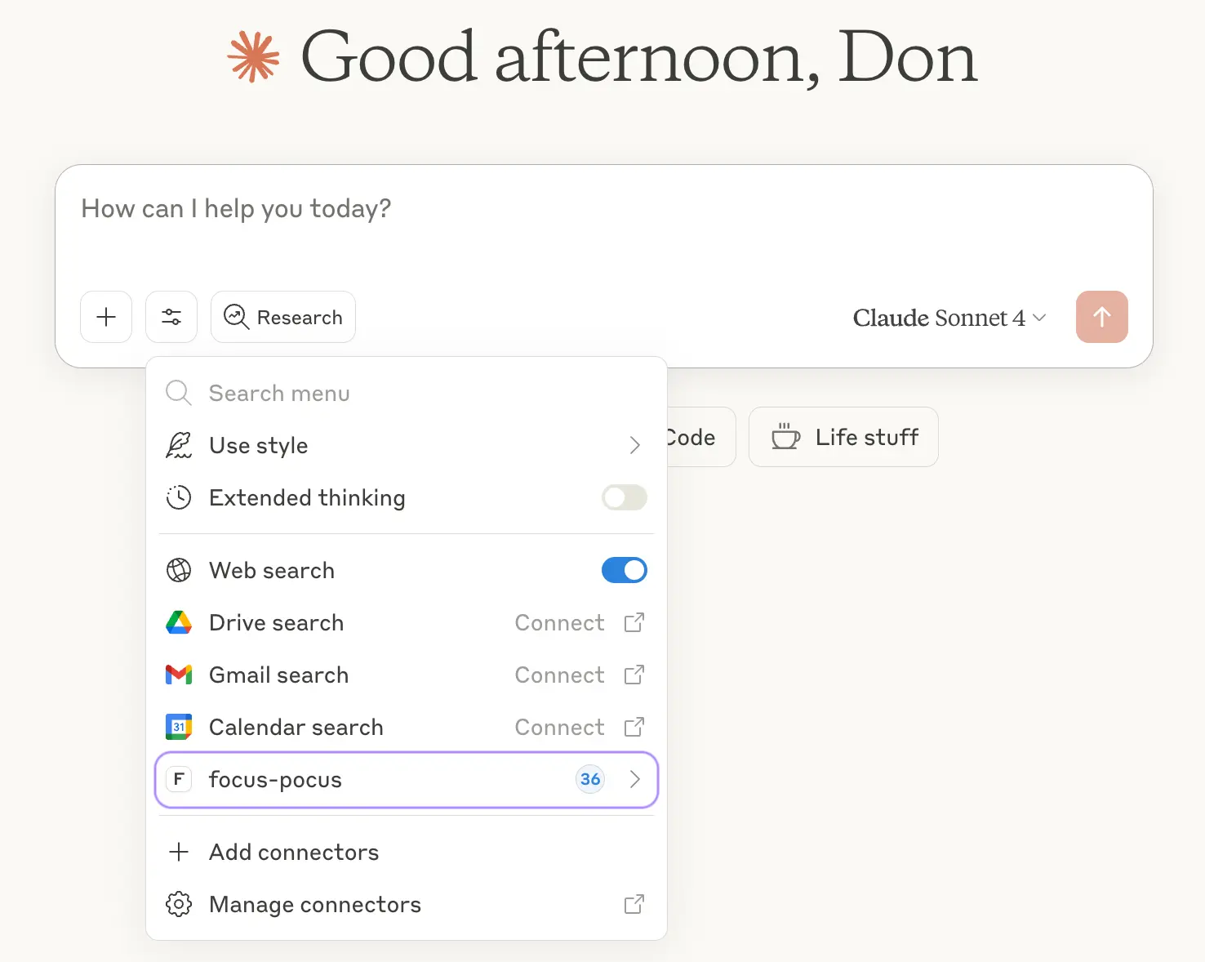Enable the Extended thinking toggle

coord(625,497)
